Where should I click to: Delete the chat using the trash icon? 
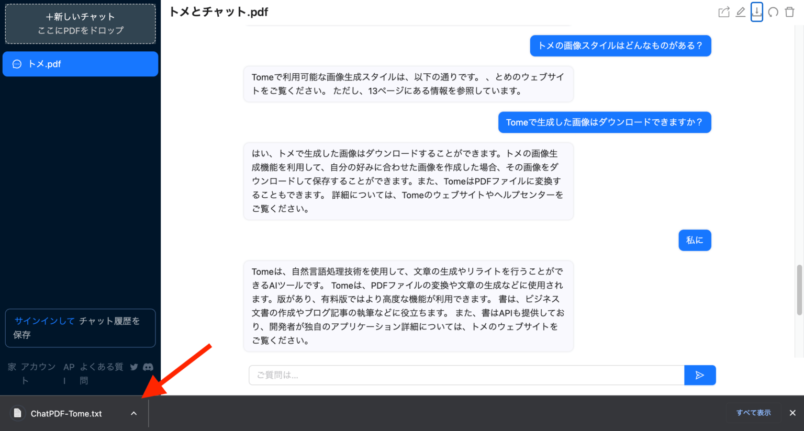789,12
